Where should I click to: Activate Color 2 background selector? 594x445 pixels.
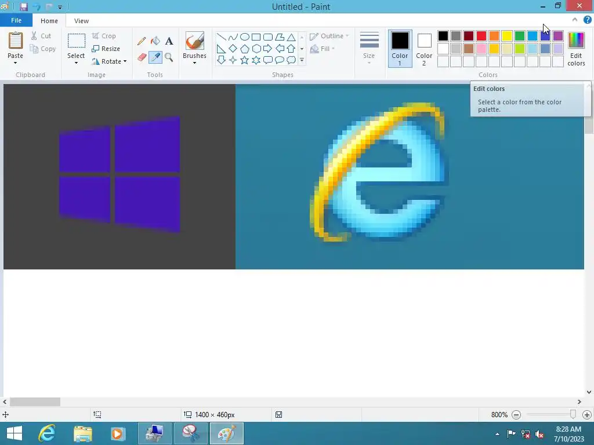(x=424, y=49)
